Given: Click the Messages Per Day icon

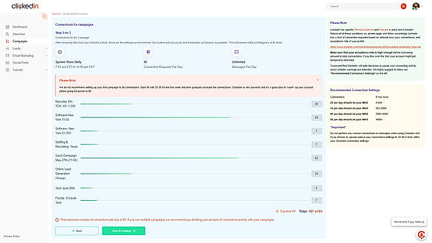Looking at the screenshot, I should click(236, 52).
